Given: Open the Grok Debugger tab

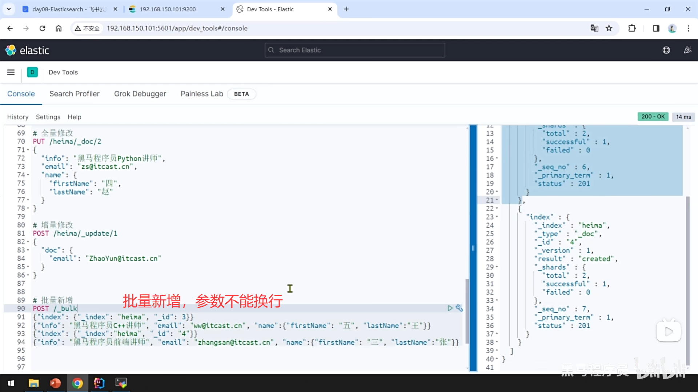Looking at the screenshot, I should 140,94.
